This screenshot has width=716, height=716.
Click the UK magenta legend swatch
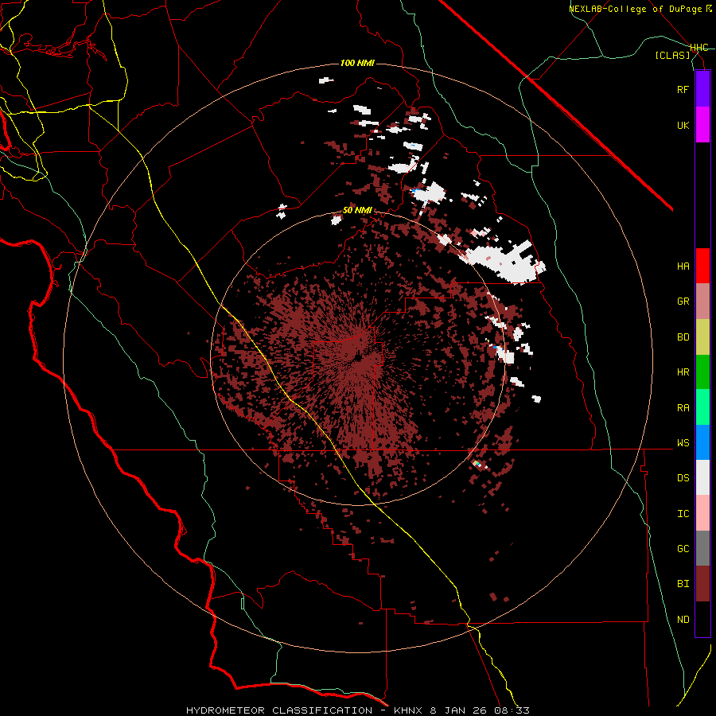[702, 125]
